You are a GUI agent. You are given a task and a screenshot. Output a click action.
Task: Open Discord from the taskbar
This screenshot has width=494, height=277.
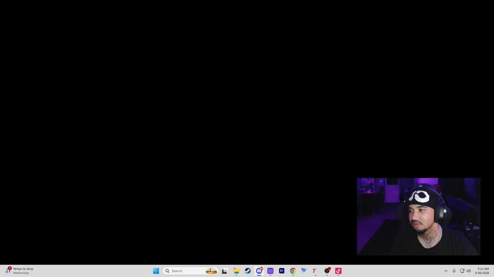pos(259,271)
